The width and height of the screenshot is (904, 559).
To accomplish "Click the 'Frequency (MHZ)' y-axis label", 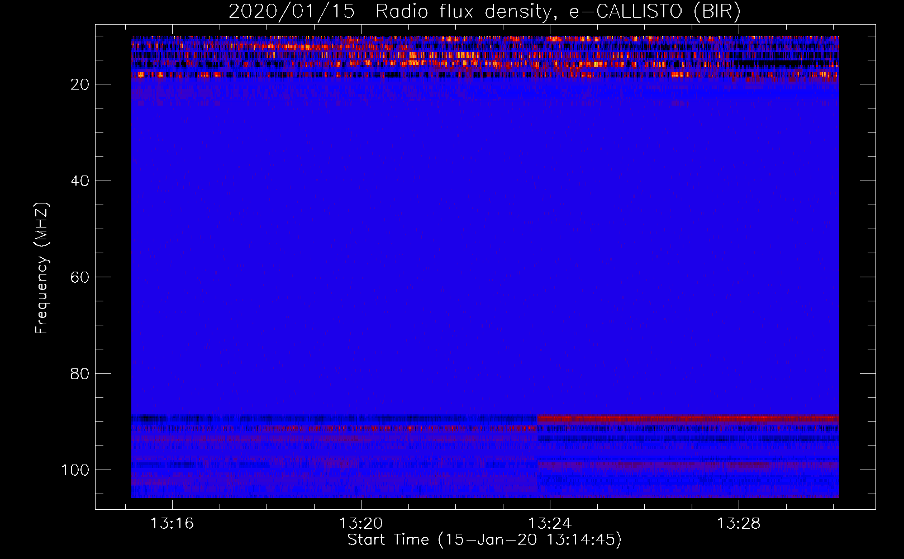I will pyautogui.click(x=42, y=268).
